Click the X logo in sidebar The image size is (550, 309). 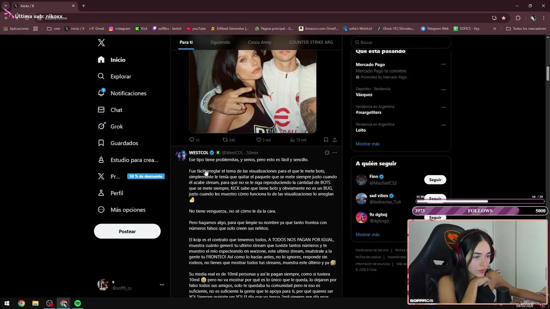tap(101, 42)
